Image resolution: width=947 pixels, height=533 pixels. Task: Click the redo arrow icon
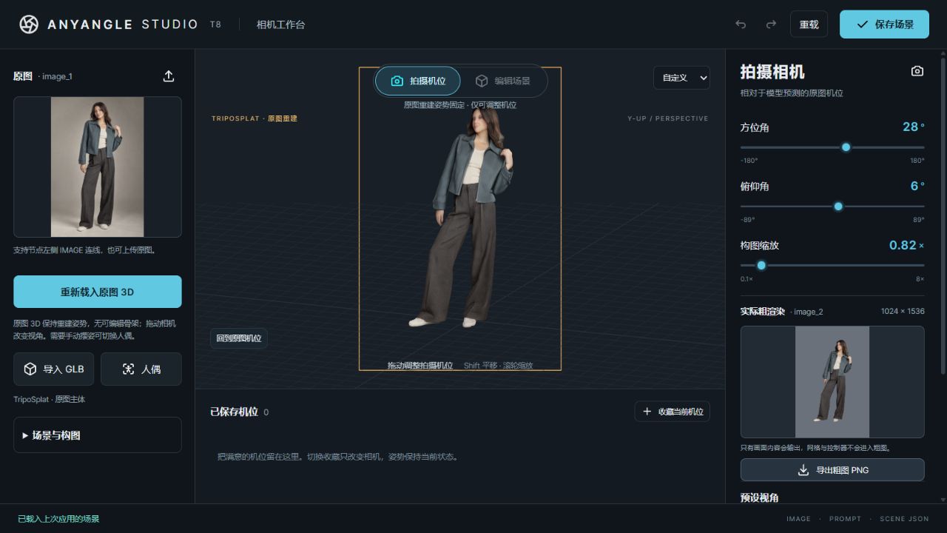click(x=771, y=24)
